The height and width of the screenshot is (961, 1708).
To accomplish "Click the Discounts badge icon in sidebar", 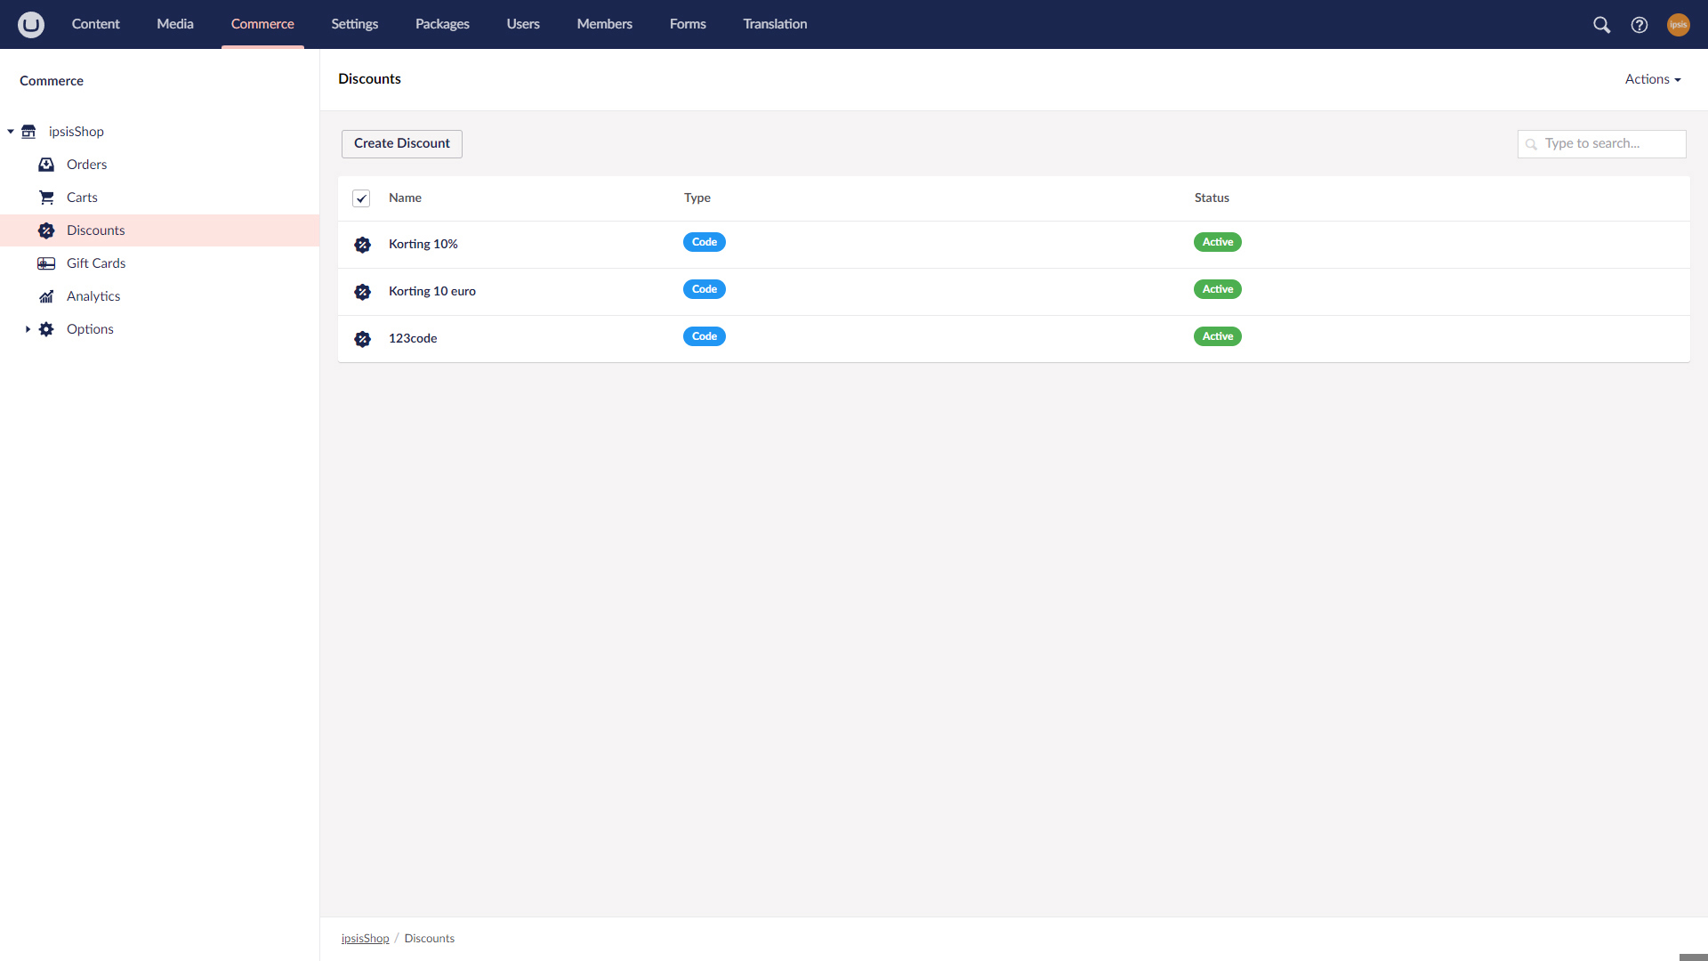I will click(x=45, y=230).
